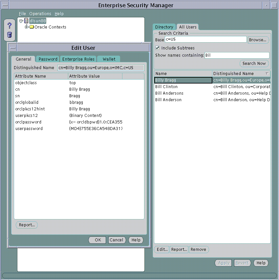This screenshot has height=280, width=279.
Task: Click the Search Now button
Action: click(254, 64)
